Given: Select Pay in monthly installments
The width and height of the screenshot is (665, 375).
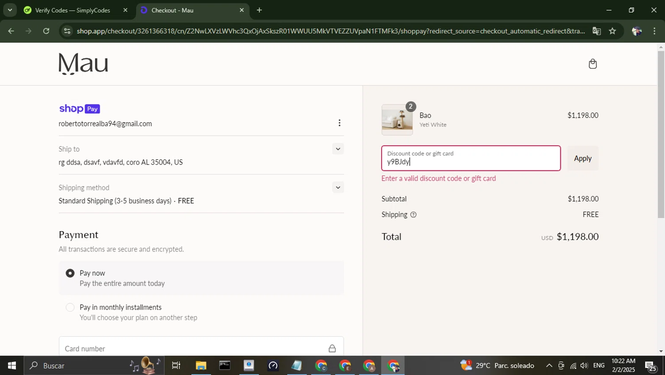Looking at the screenshot, I should coord(70,307).
